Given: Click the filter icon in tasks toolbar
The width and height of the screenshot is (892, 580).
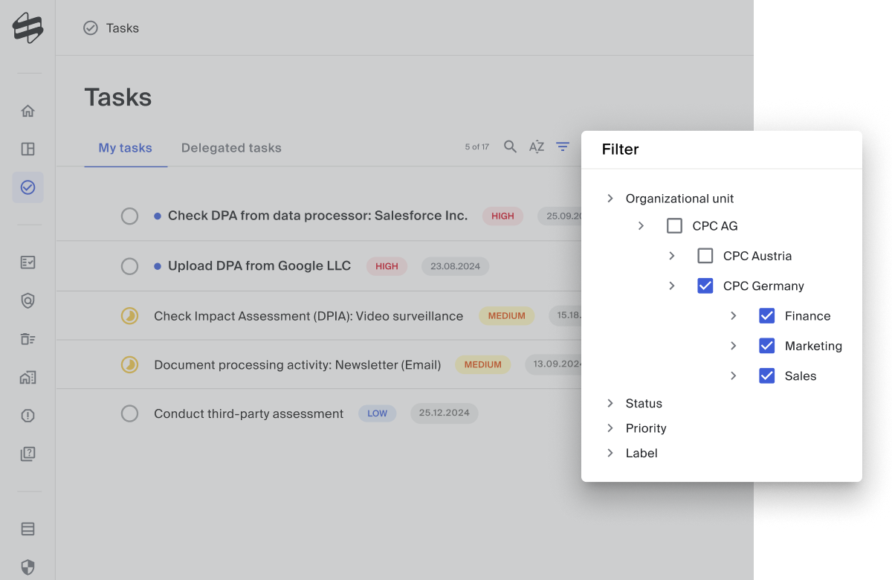Looking at the screenshot, I should [563, 146].
